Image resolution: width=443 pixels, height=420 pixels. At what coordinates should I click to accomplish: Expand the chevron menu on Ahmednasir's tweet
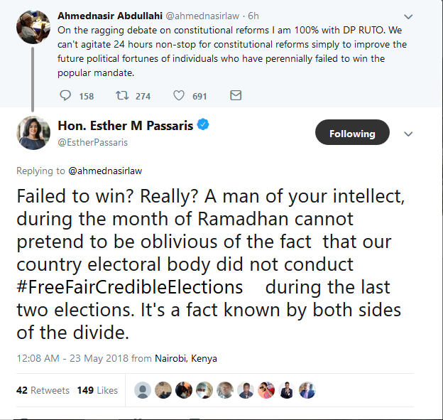pos(408,16)
